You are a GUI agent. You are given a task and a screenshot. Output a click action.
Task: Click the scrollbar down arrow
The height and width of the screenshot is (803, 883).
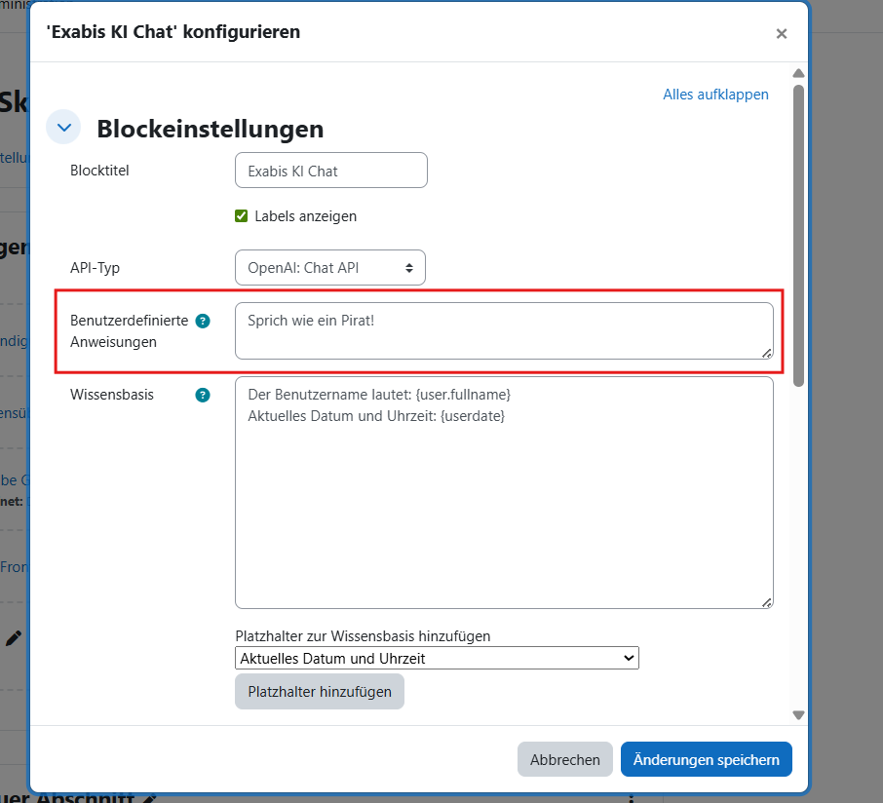(798, 714)
